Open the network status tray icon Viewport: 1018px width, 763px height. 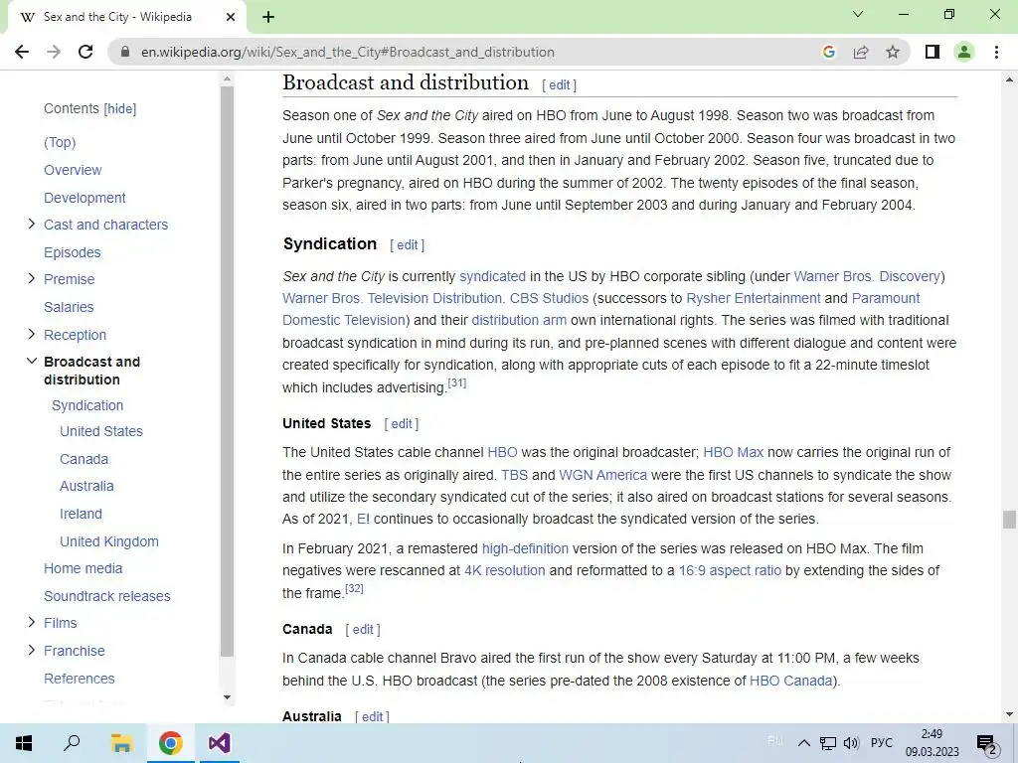tap(828, 743)
